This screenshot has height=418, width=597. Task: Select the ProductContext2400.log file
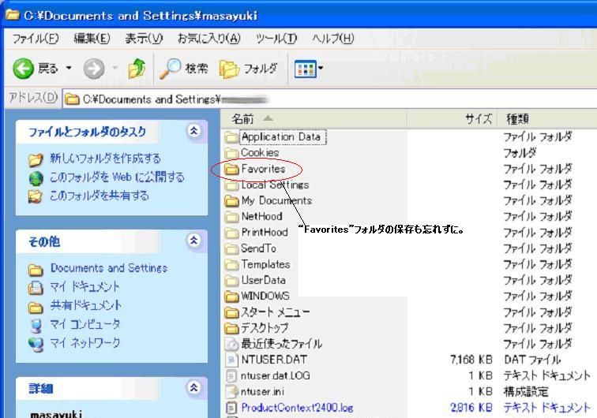coord(297,408)
